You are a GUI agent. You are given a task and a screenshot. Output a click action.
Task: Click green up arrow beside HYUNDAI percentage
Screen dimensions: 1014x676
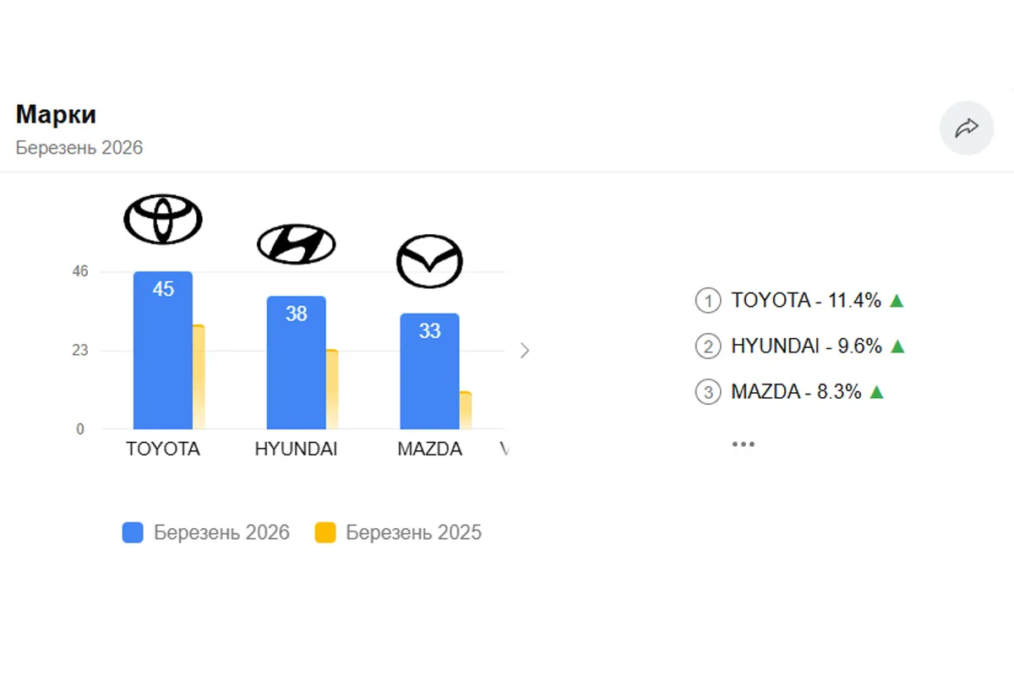point(897,346)
